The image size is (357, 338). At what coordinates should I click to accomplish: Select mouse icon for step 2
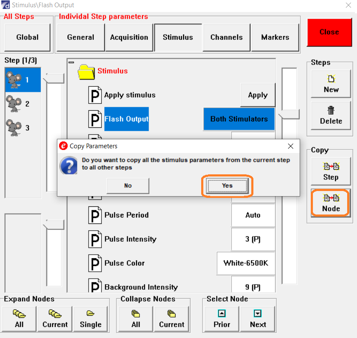[14, 104]
